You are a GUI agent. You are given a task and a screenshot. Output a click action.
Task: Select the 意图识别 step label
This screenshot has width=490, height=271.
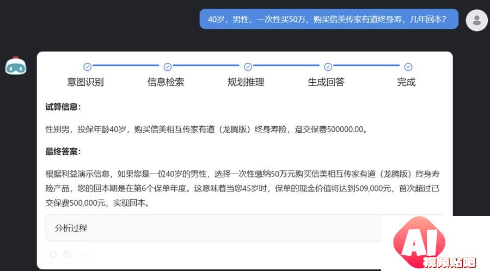pos(85,82)
